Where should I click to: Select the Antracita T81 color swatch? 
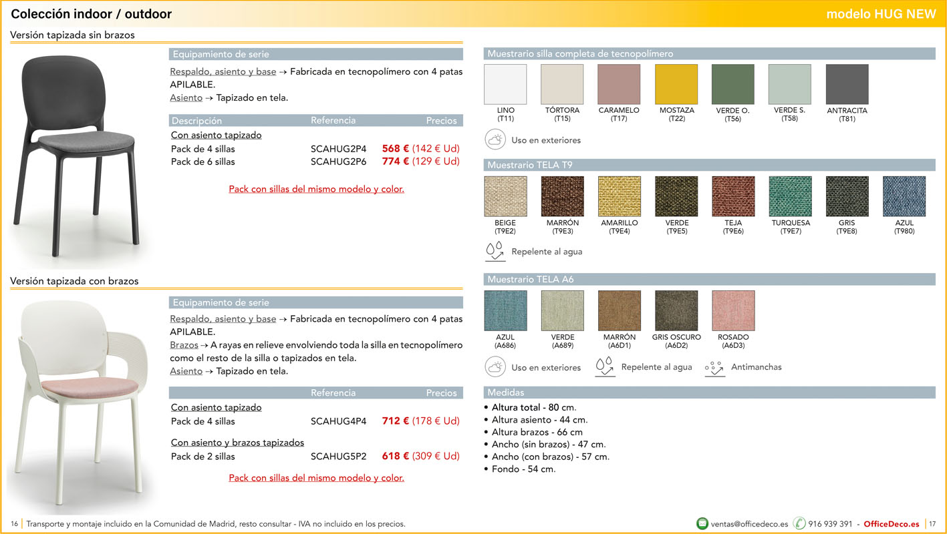click(x=847, y=85)
